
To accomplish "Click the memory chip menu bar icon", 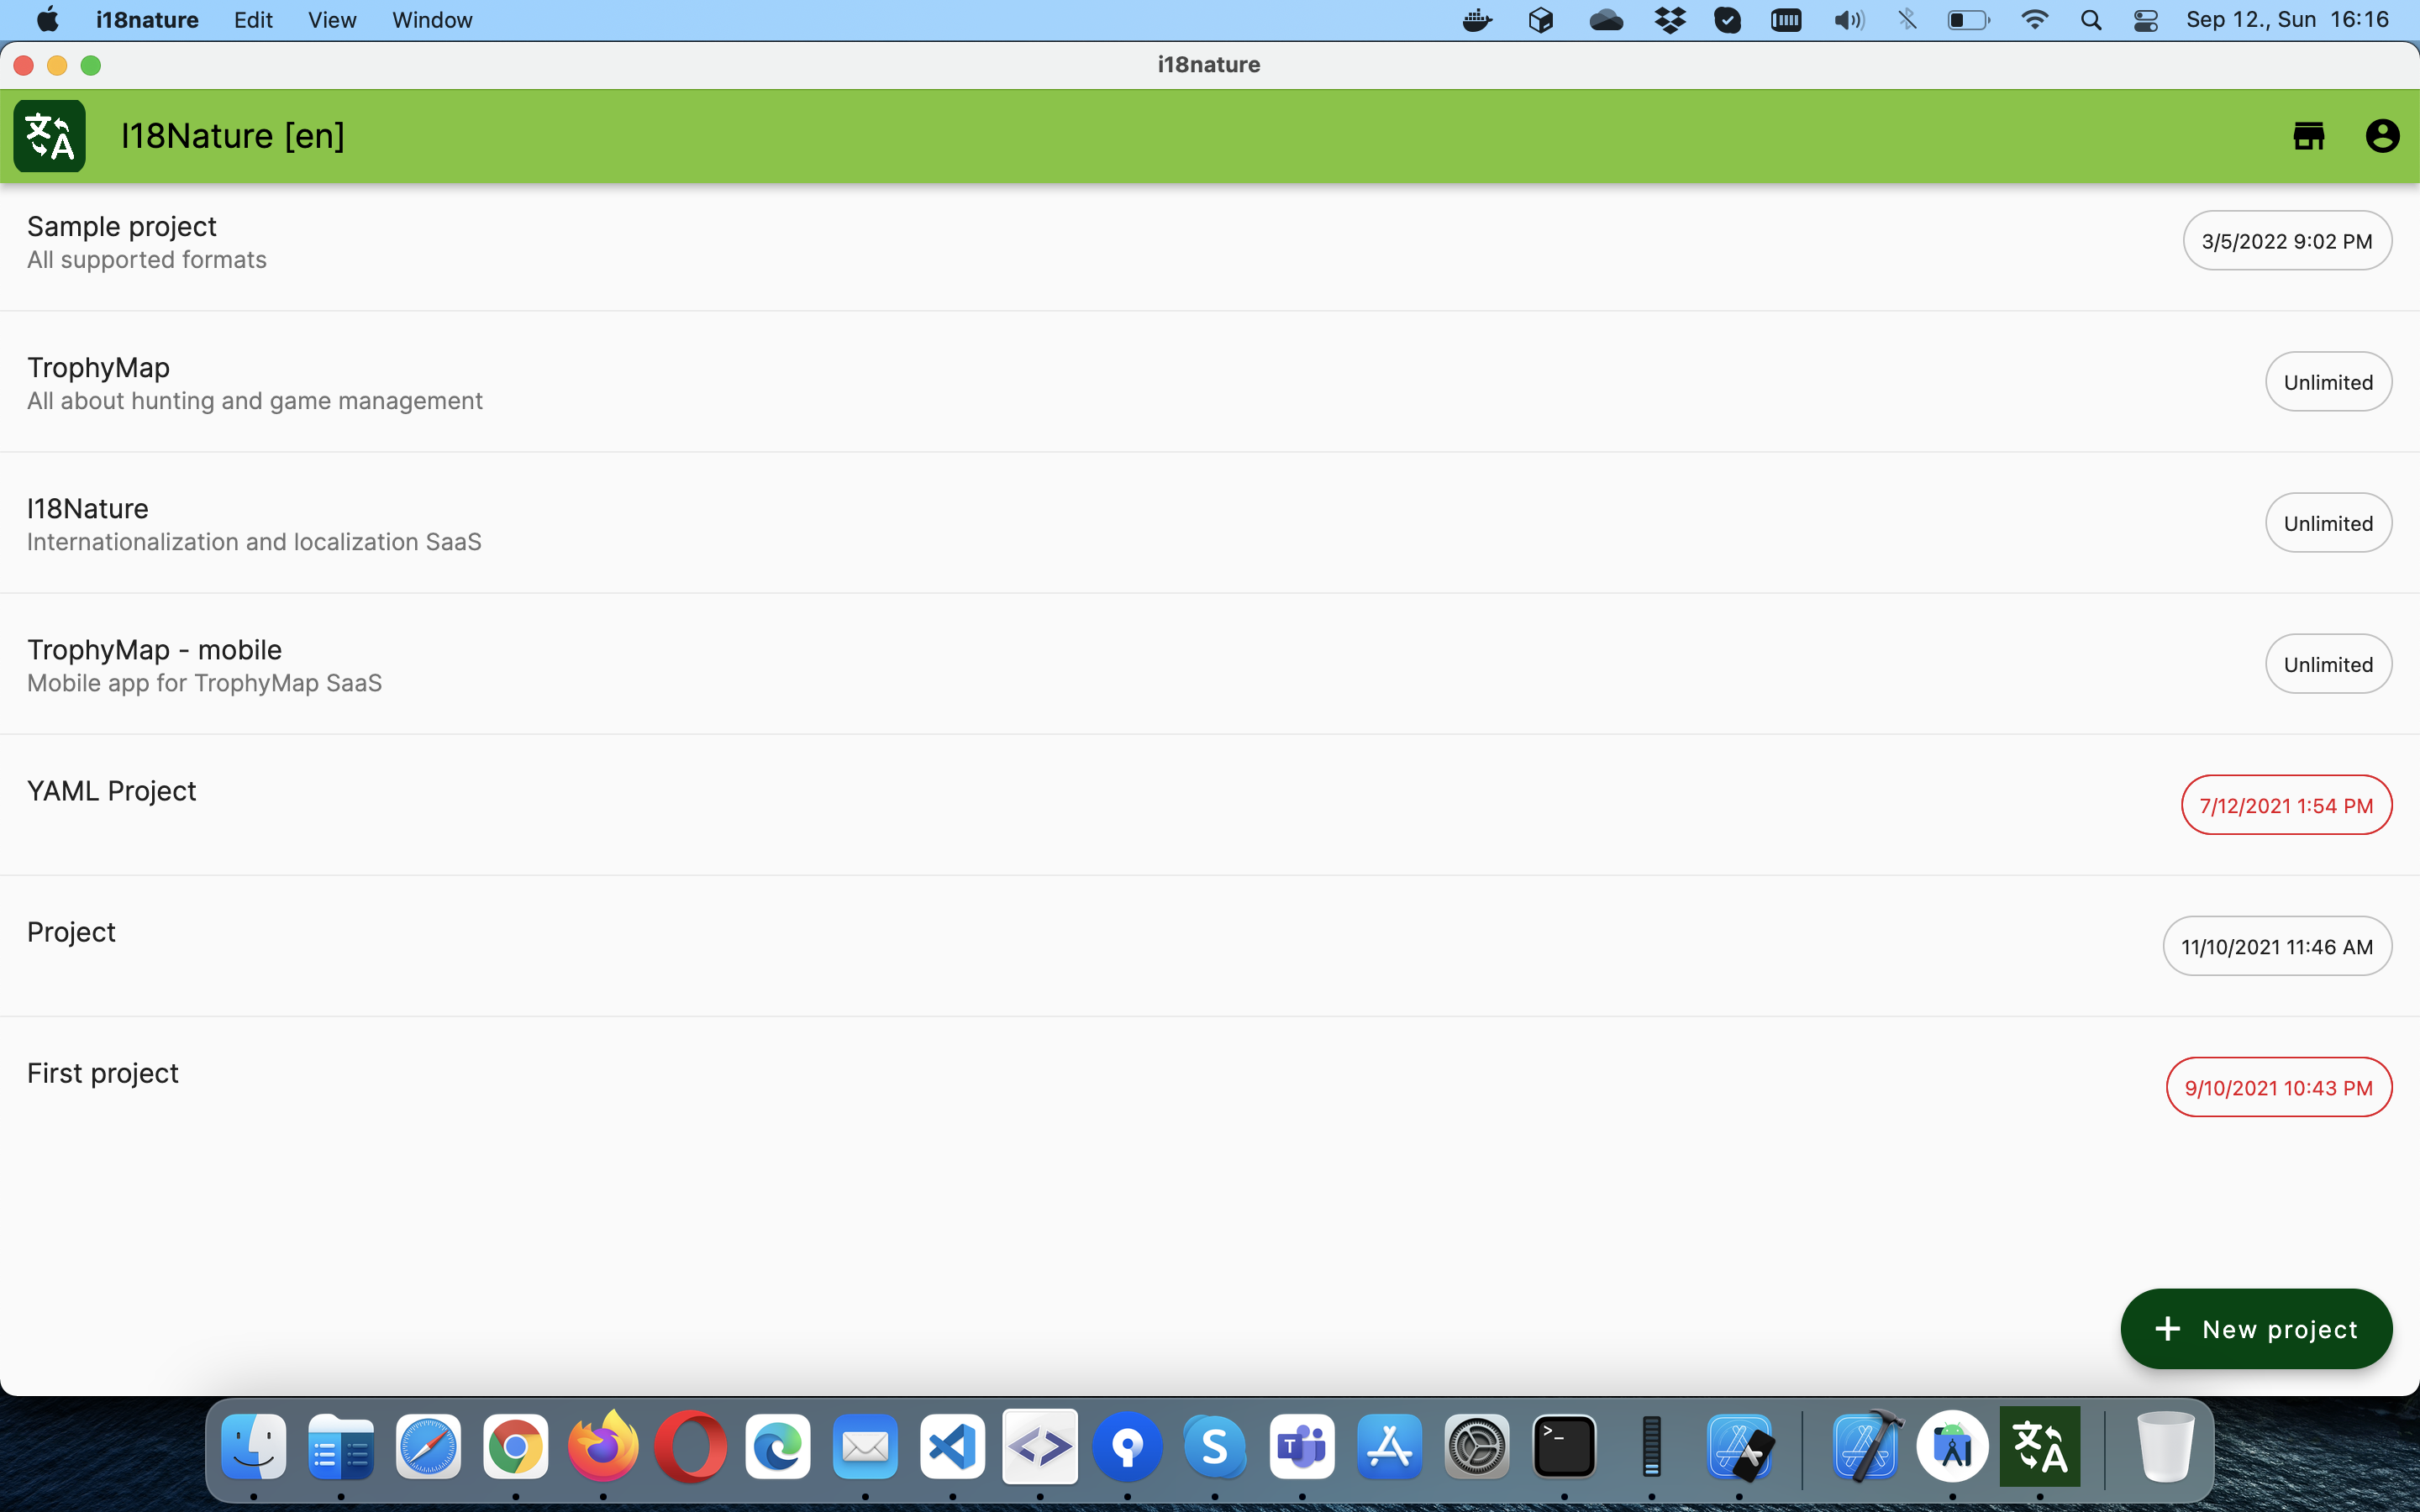I will tap(1786, 20).
